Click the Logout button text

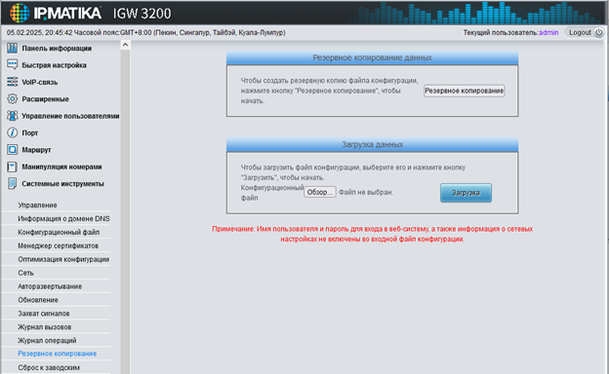point(580,32)
